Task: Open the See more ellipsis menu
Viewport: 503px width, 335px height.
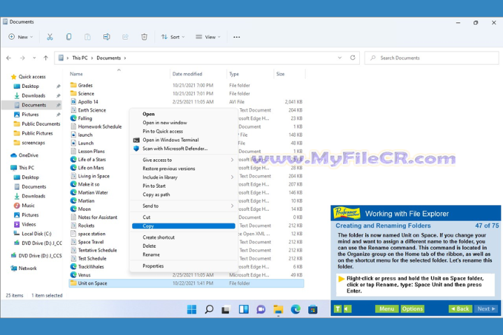Action: 237,37
